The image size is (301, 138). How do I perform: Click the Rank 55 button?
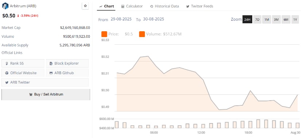pos(23,63)
